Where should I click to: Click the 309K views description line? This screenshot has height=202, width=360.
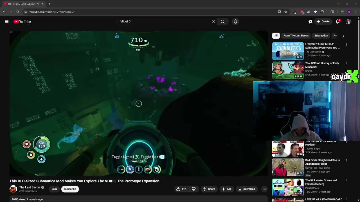tap(27, 199)
